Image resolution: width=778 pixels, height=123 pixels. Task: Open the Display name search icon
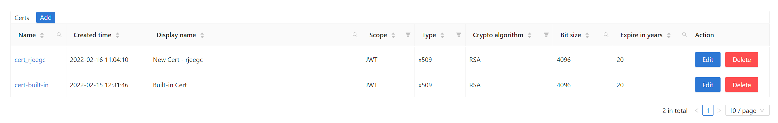tap(355, 35)
